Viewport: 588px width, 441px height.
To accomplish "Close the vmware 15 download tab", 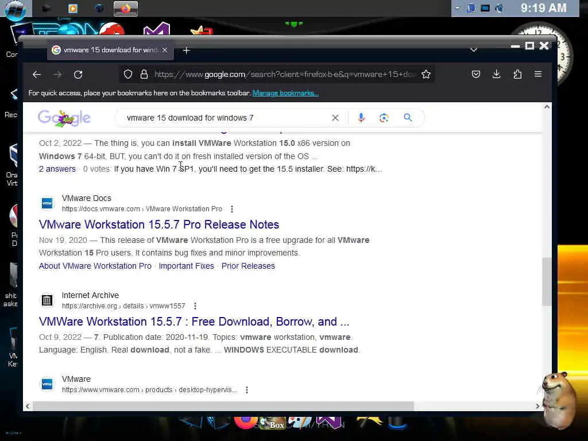I will (x=165, y=50).
